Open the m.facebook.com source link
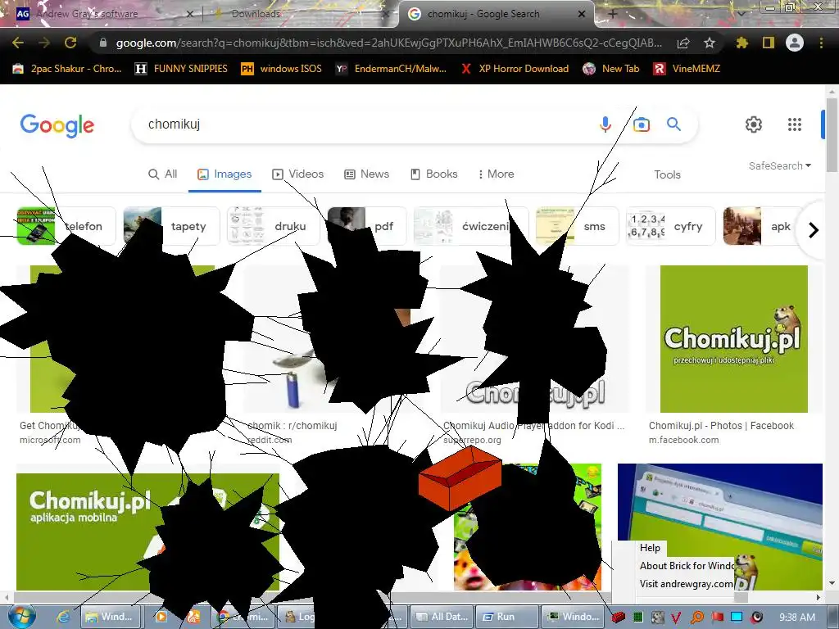The image size is (839, 629). (x=684, y=440)
